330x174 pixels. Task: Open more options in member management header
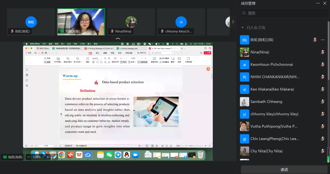[318, 3]
